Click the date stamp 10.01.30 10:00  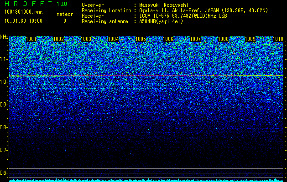(24, 21)
